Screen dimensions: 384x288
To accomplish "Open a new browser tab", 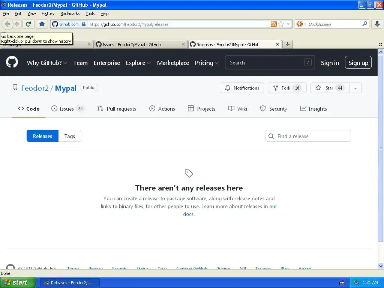I will pos(288,44).
